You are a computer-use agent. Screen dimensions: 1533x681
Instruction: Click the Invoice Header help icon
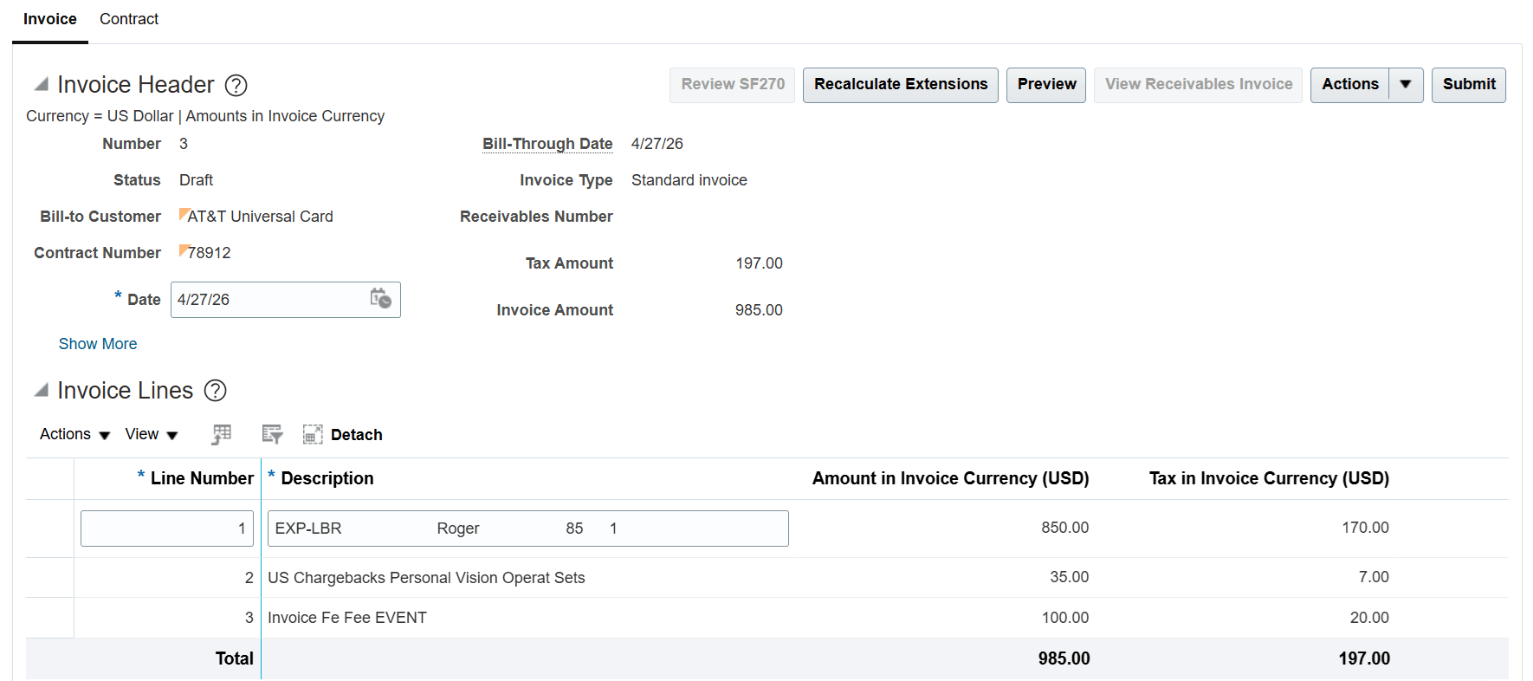tap(236, 85)
